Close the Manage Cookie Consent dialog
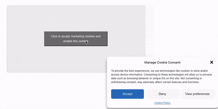Screen dimensions: 218x109 click(211, 62)
